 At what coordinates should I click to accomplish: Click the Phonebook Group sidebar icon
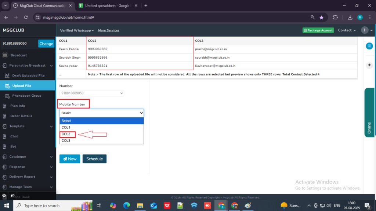(x=8, y=96)
